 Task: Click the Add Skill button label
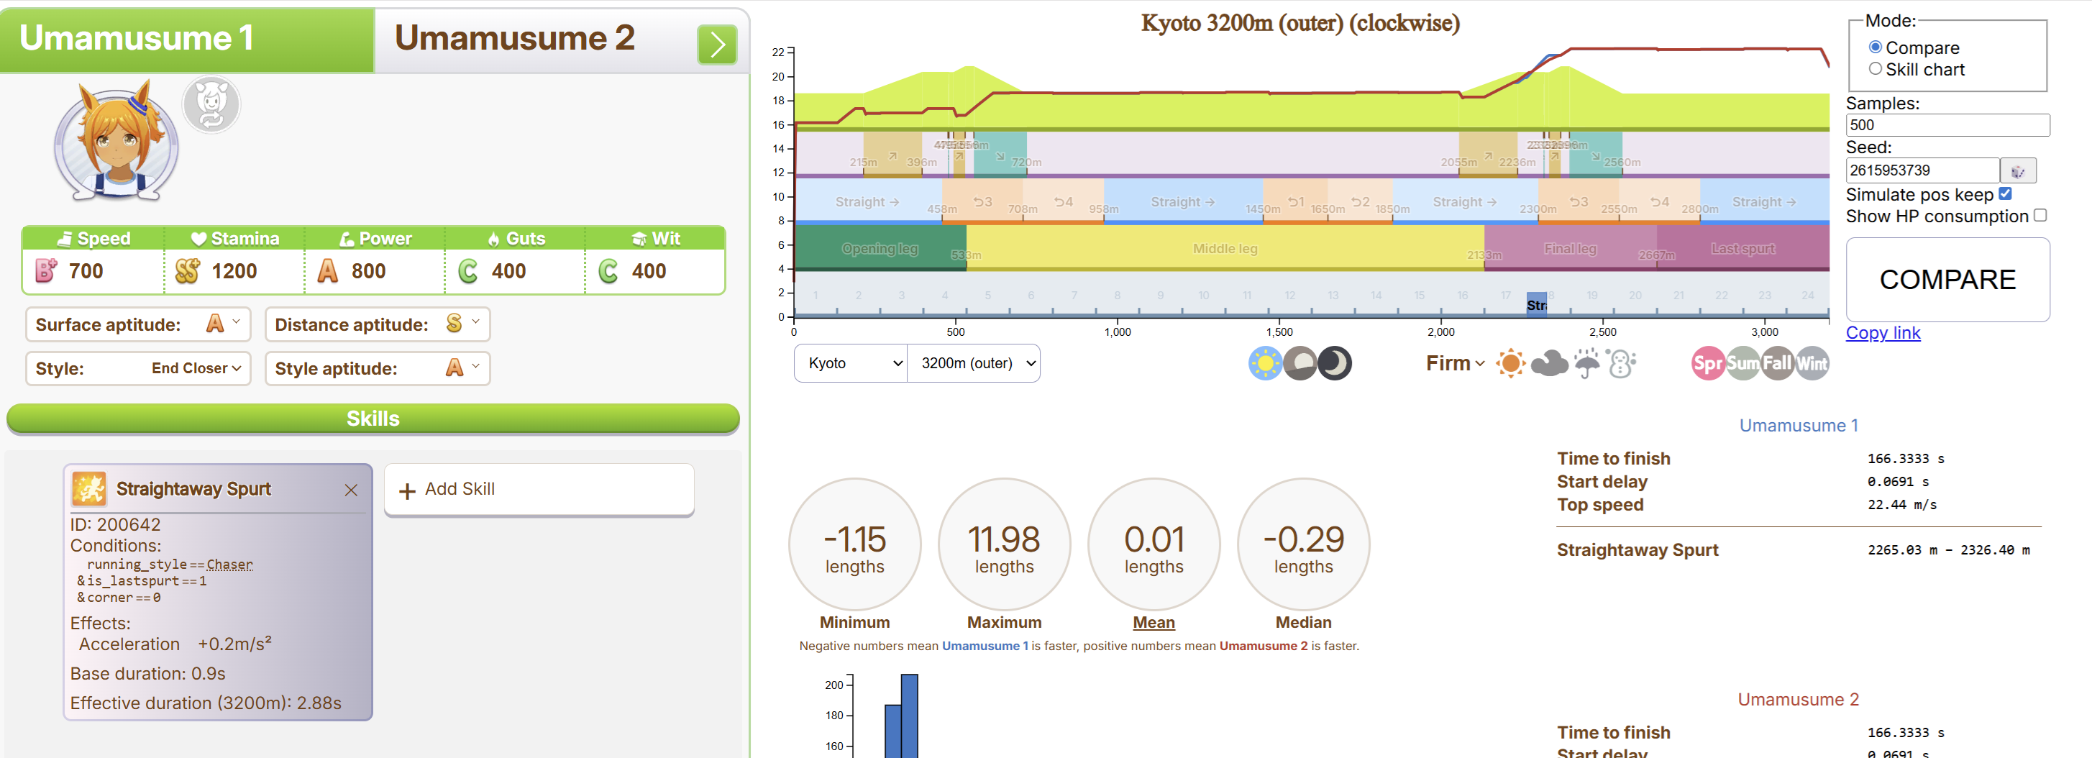[x=460, y=489]
